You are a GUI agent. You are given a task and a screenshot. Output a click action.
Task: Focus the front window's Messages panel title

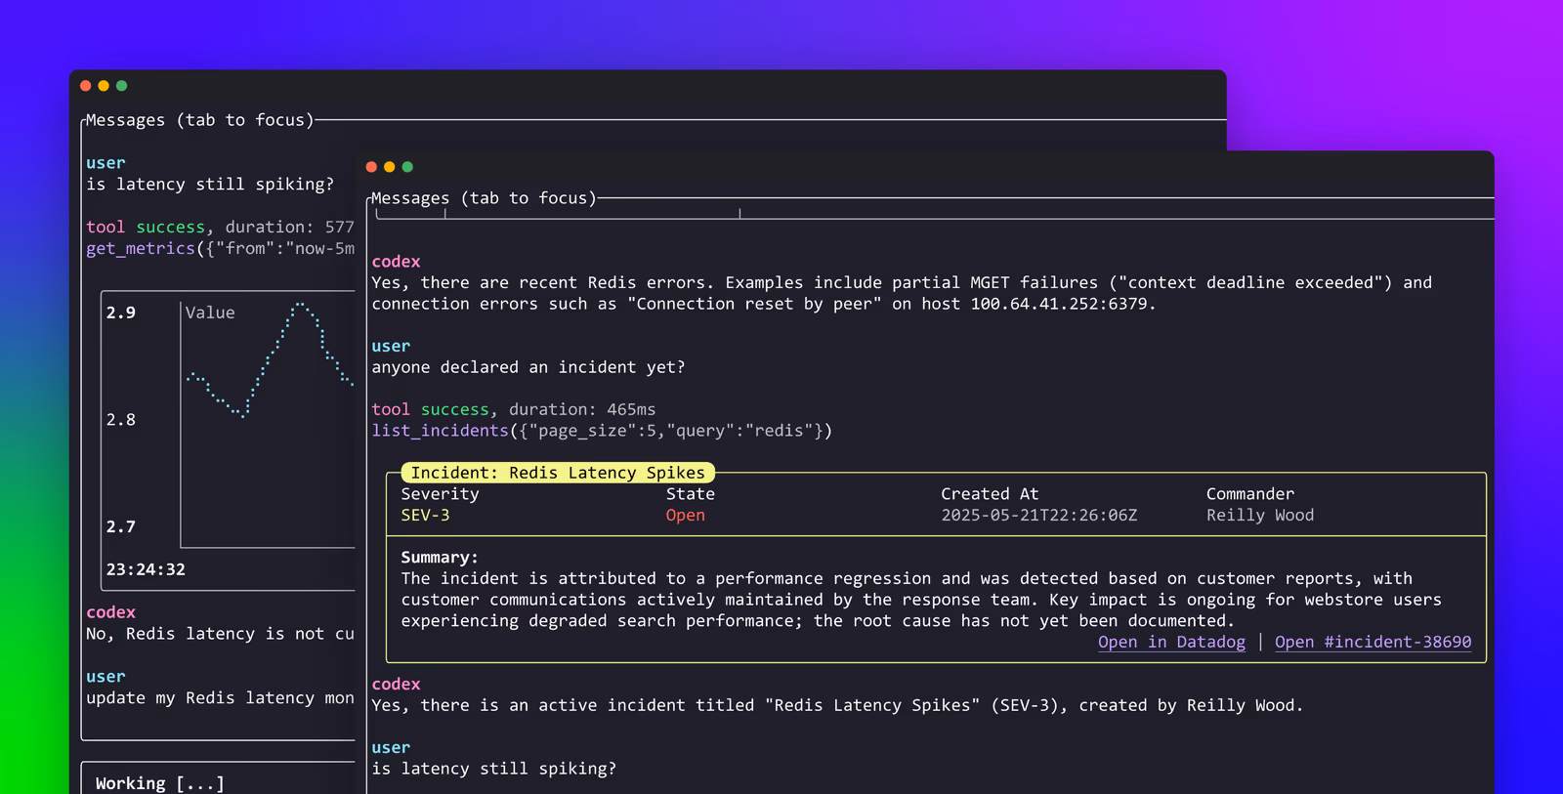click(x=484, y=198)
